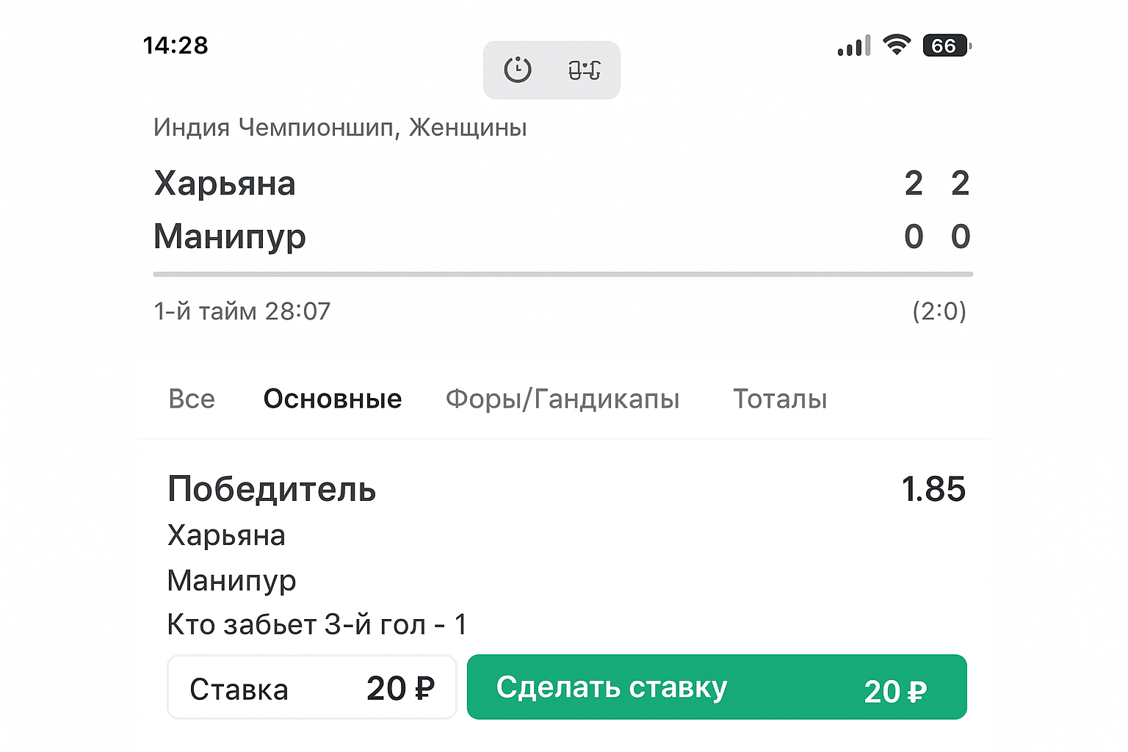Tap the Wi-Fi status icon
Image resolution: width=1128 pixels, height=752 pixels.
tap(896, 46)
